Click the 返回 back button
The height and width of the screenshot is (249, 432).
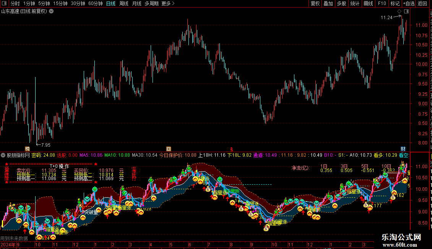click(422, 3)
